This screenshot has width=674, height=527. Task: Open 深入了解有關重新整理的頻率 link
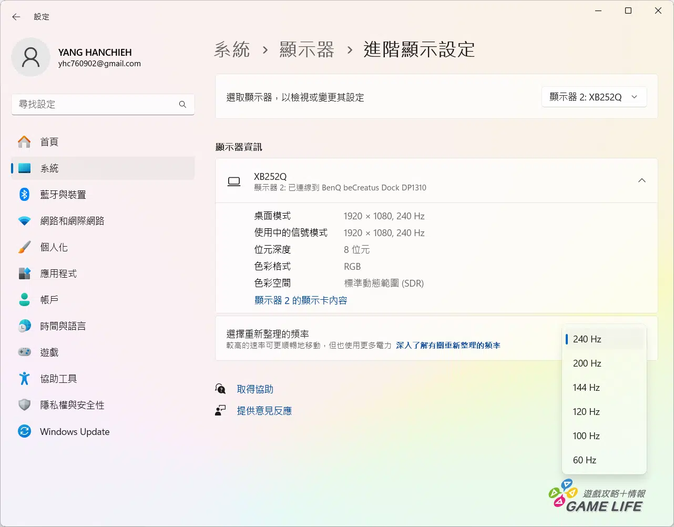(x=448, y=346)
